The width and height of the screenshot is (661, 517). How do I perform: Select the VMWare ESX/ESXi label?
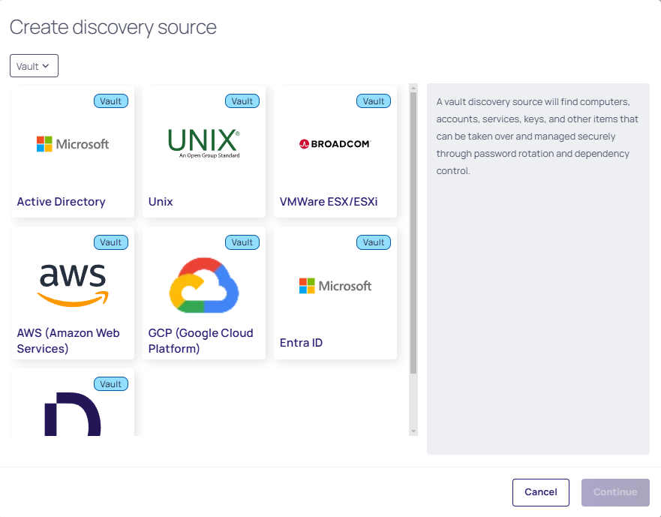coord(329,202)
